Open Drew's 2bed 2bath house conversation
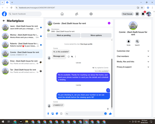Screen dimensions: 155x124 [22, 62]
